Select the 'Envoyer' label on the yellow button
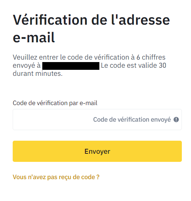 [97, 151]
